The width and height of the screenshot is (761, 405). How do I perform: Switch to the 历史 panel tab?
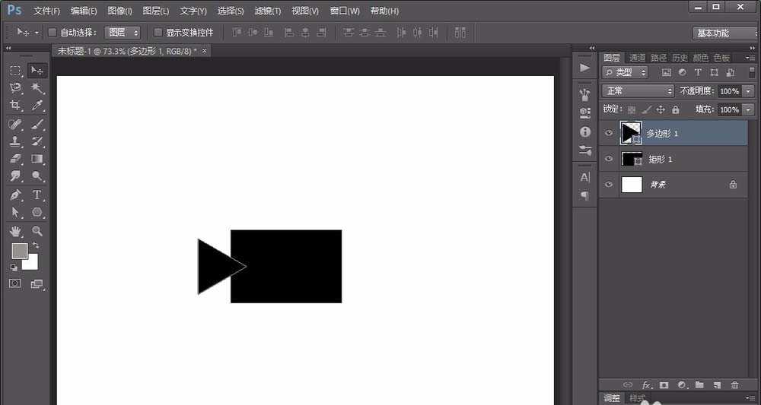click(x=680, y=58)
